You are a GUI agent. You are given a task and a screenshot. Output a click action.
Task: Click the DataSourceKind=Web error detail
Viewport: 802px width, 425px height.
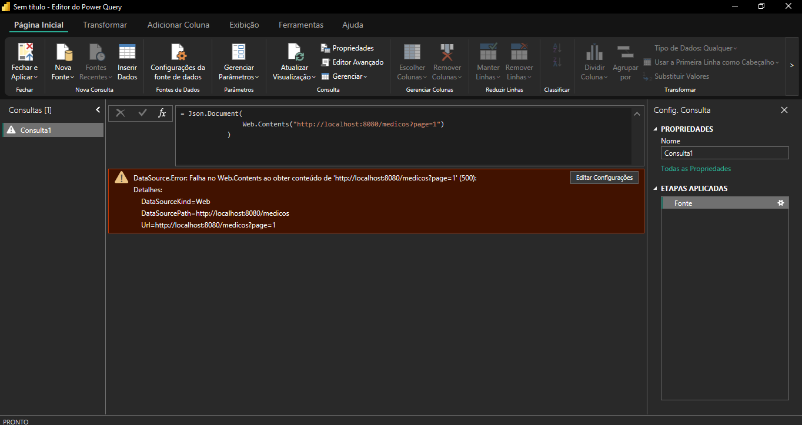[x=176, y=202]
